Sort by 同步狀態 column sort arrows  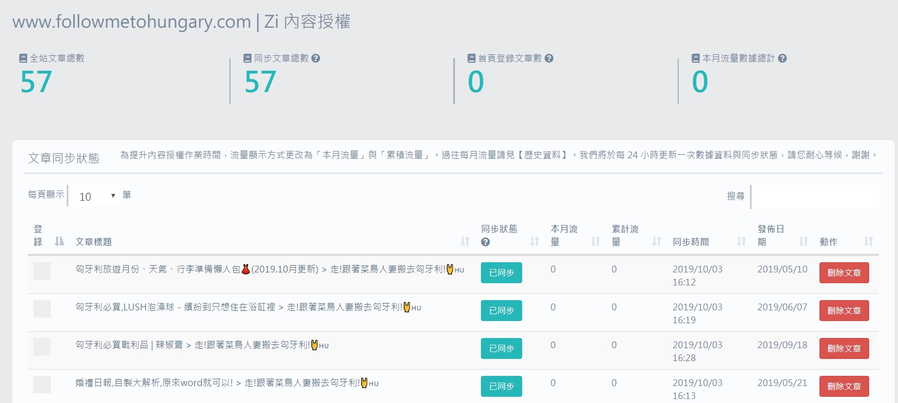[535, 241]
